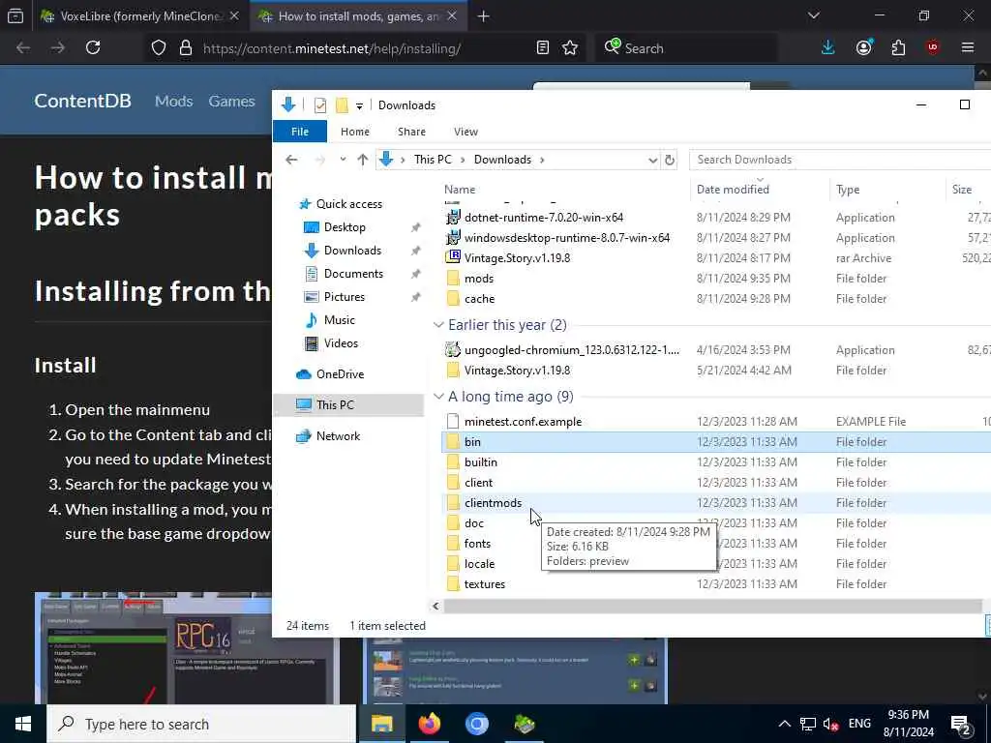Close the VoxeLibre tab
Viewport: 991px width, 743px height.
pyautogui.click(x=234, y=15)
